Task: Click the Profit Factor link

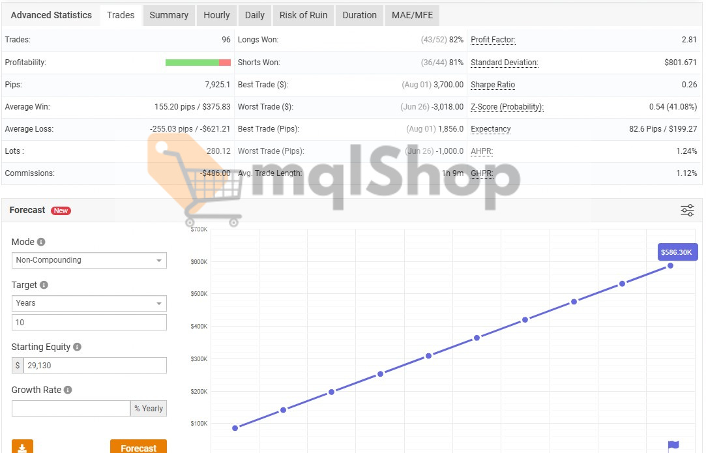Action: [493, 40]
